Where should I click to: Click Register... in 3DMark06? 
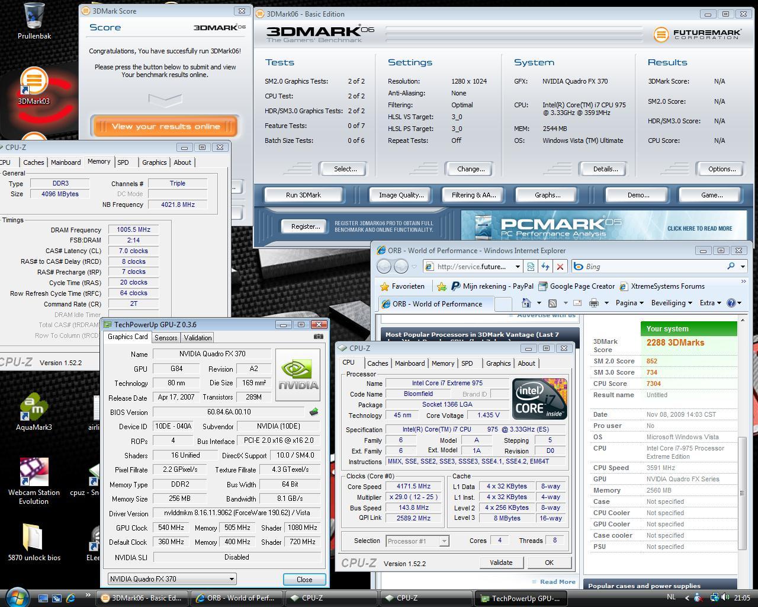pyautogui.click(x=306, y=226)
